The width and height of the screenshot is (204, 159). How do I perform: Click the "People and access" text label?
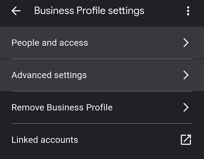[50, 43]
